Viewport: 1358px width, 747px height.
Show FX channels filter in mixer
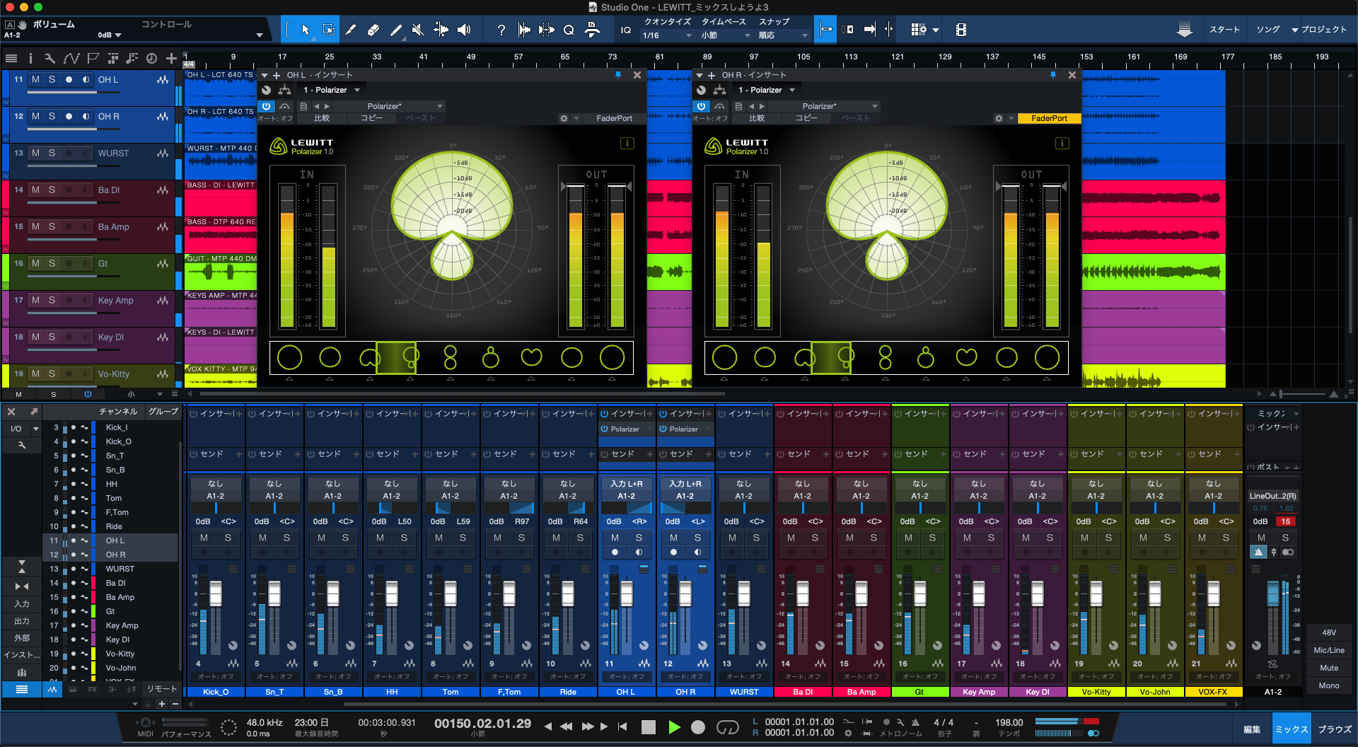[93, 689]
